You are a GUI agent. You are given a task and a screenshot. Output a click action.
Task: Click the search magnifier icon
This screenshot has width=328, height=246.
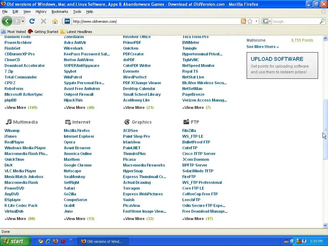tap(322, 21)
